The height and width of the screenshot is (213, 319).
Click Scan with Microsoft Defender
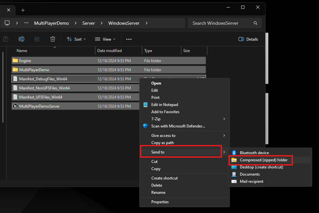click(x=178, y=126)
